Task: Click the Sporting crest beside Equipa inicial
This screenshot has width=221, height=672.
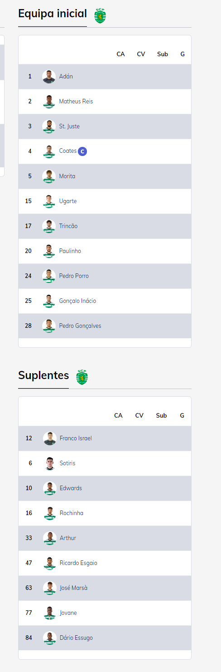Action: tap(100, 16)
